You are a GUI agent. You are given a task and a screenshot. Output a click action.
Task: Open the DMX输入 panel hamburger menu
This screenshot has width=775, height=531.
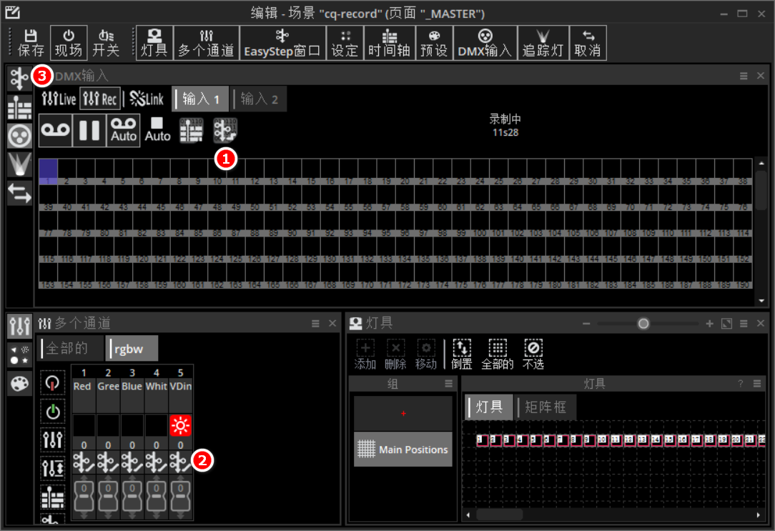(x=744, y=76)
